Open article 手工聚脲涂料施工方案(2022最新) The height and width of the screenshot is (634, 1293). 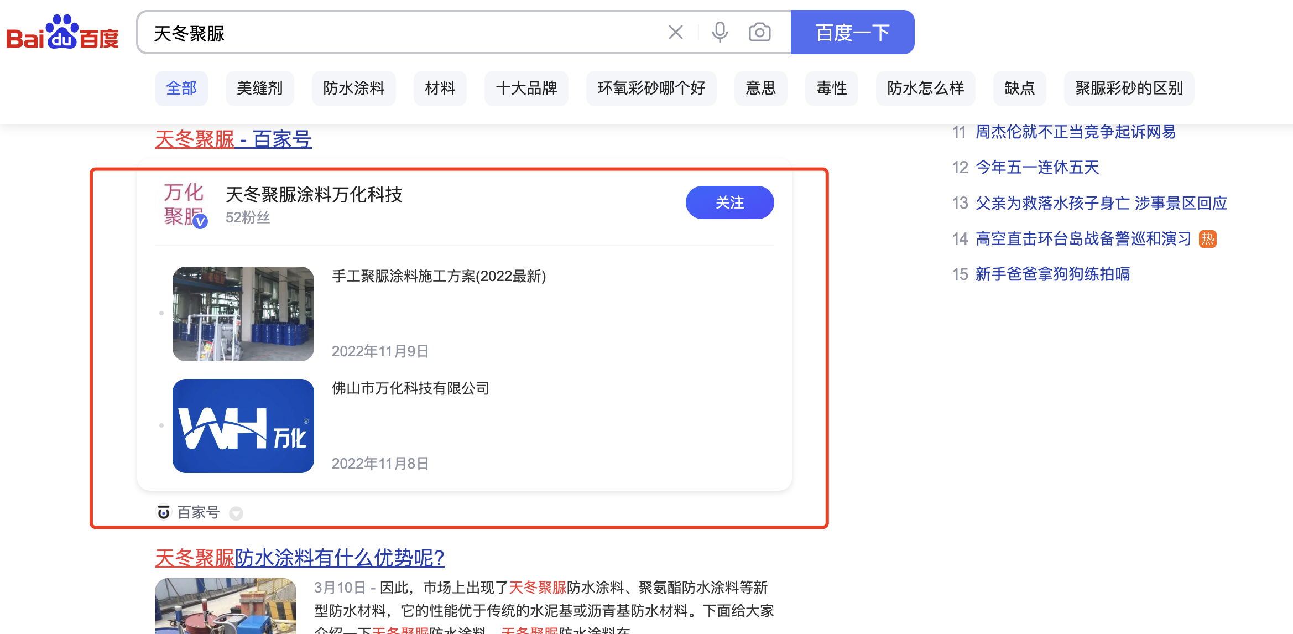pyautogui.click(x=439, y=276)
